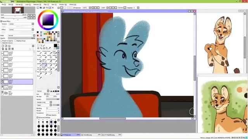Screen dimensions: 248x139
Task: Choose the Bucket fill tool
Action: pos(39,61)
